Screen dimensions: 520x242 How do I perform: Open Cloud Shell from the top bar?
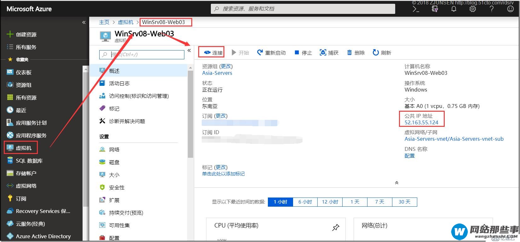[416, 9]
